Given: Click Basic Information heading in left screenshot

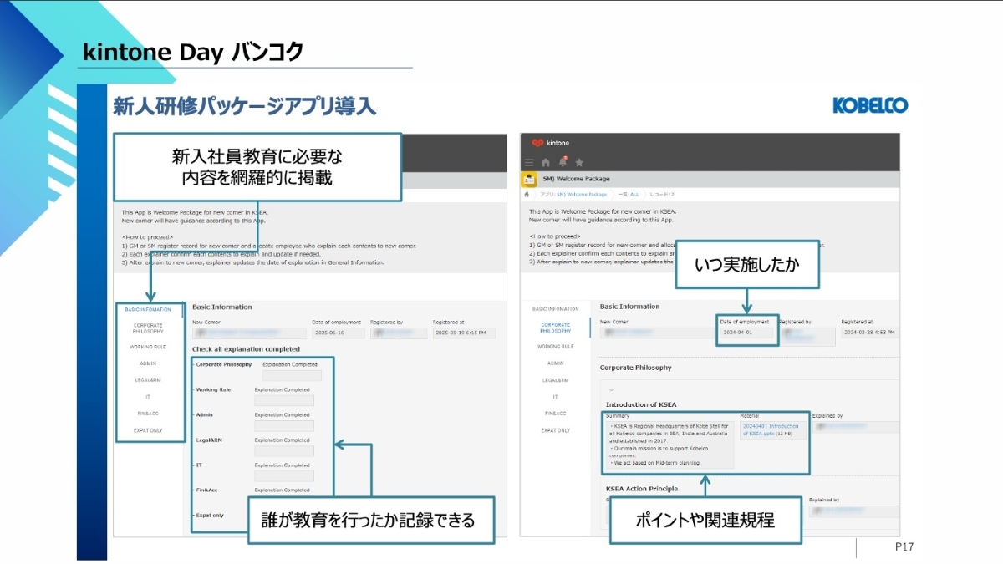Looking at the screenshot, I should pos(221,307).
